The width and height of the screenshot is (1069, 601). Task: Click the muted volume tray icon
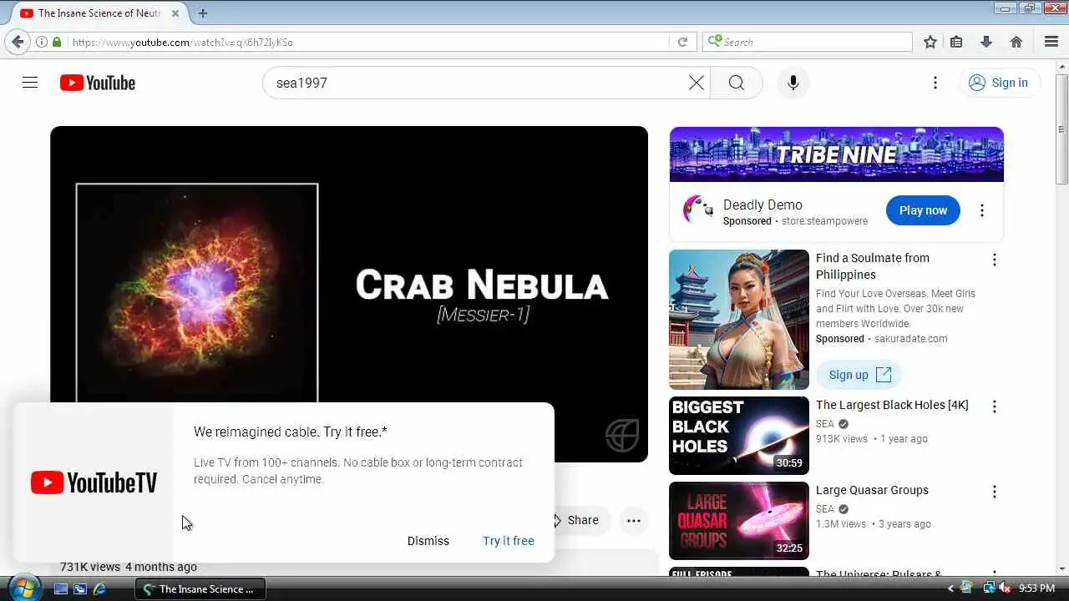(1004, 588)
